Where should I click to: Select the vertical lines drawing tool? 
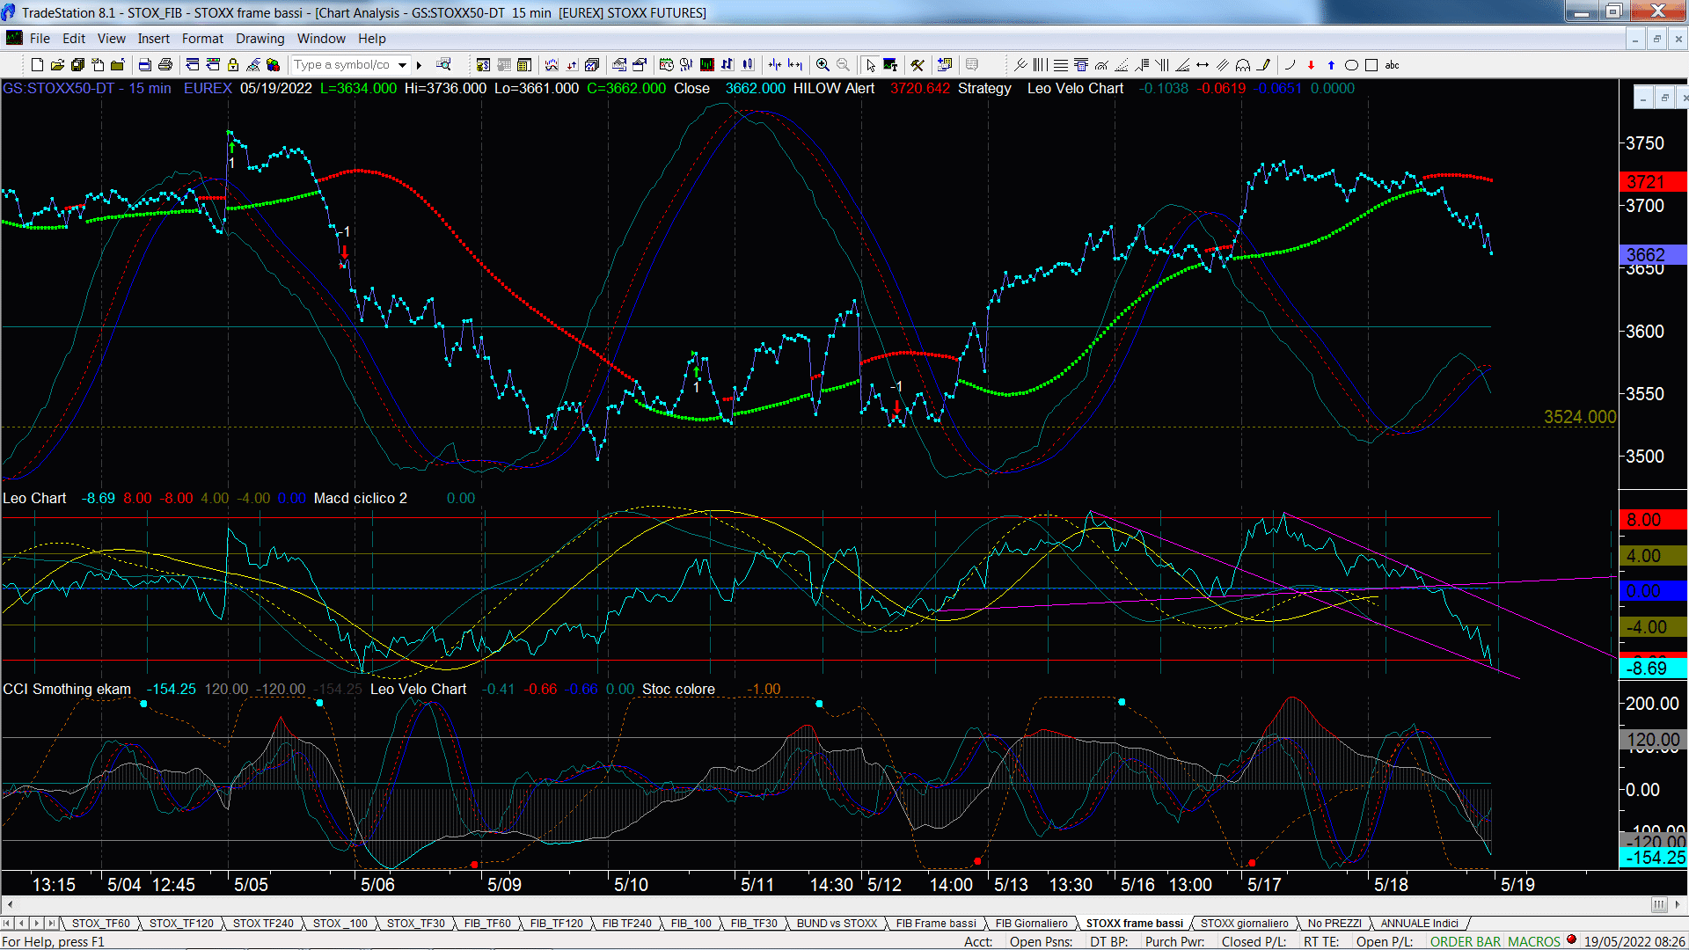[1040, 65]
